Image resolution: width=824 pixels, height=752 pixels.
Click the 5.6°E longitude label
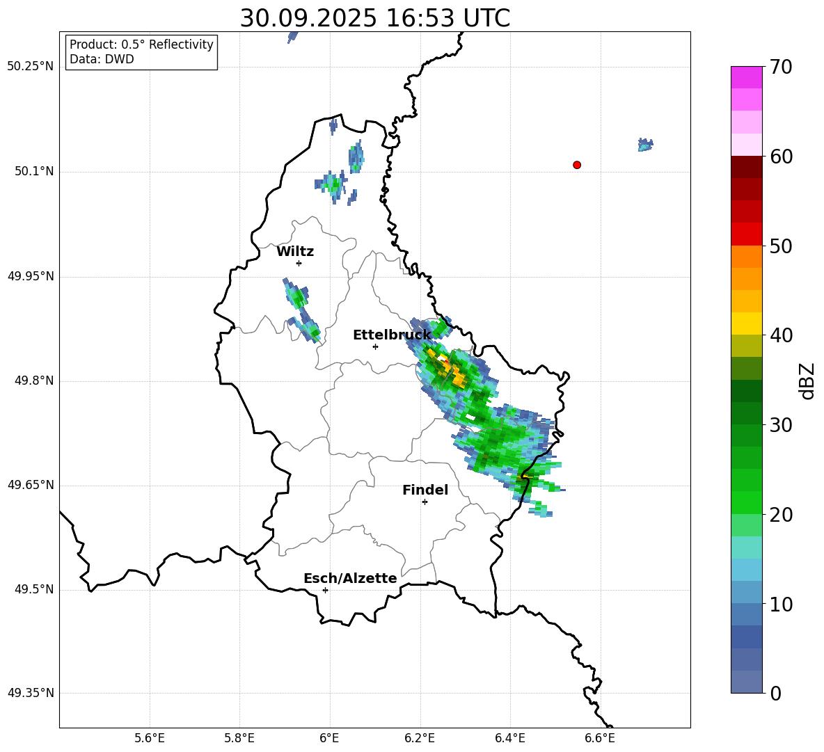pos(150,738)
